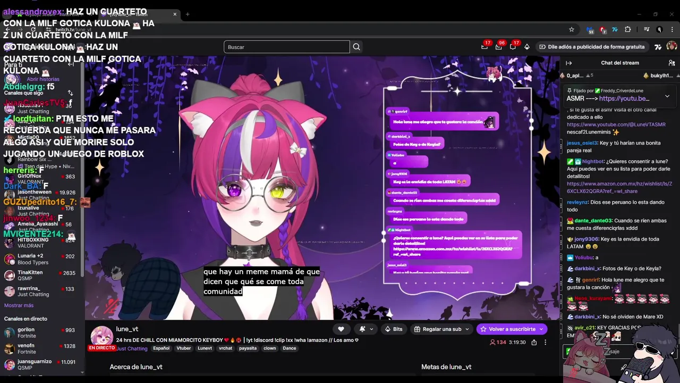Expand the Regalar una sub chevron

467,329
